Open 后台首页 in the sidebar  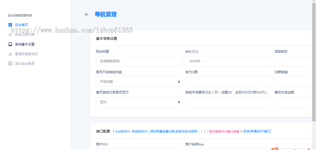(x=22, y=25)
